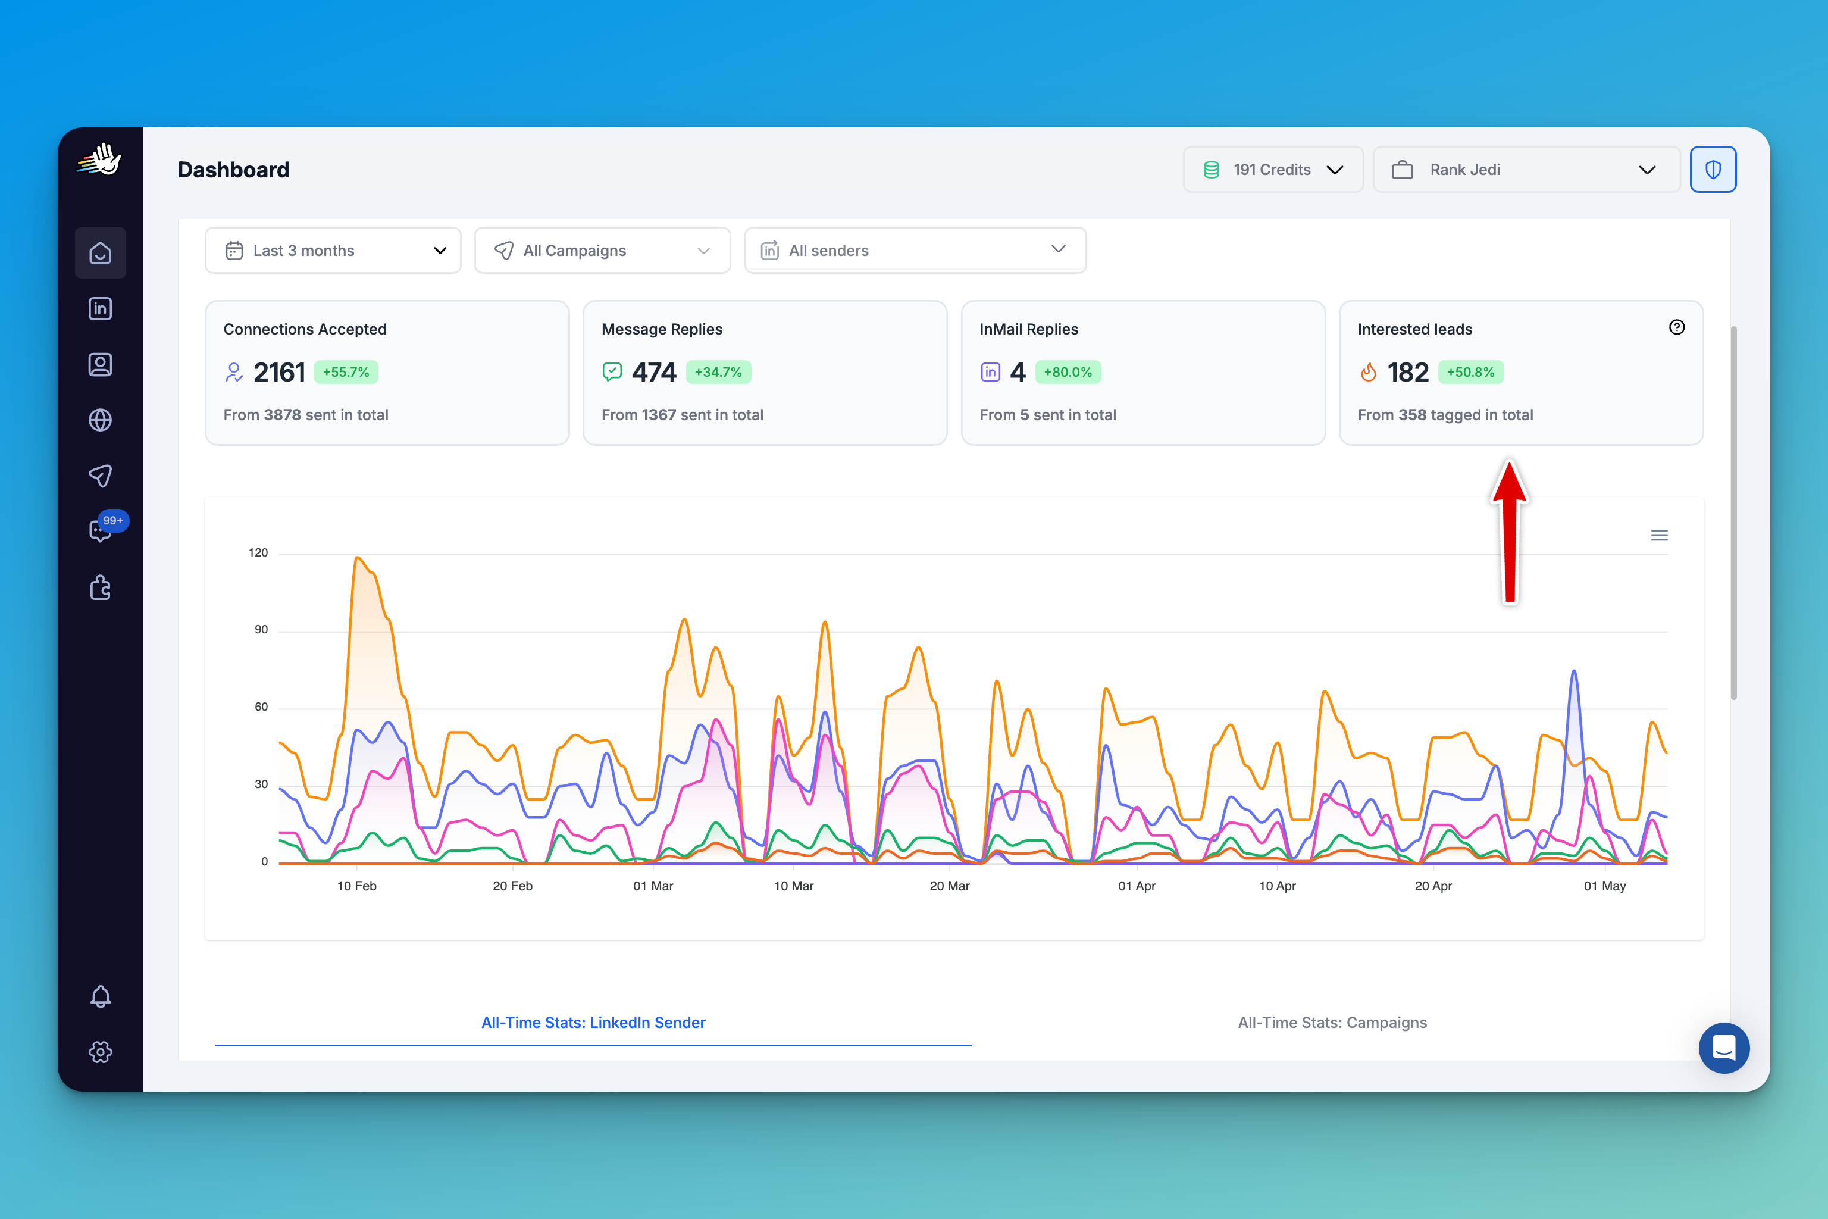
Task: Expand the 191 Credits dropdown
Action: click(x=1273, y=170)
